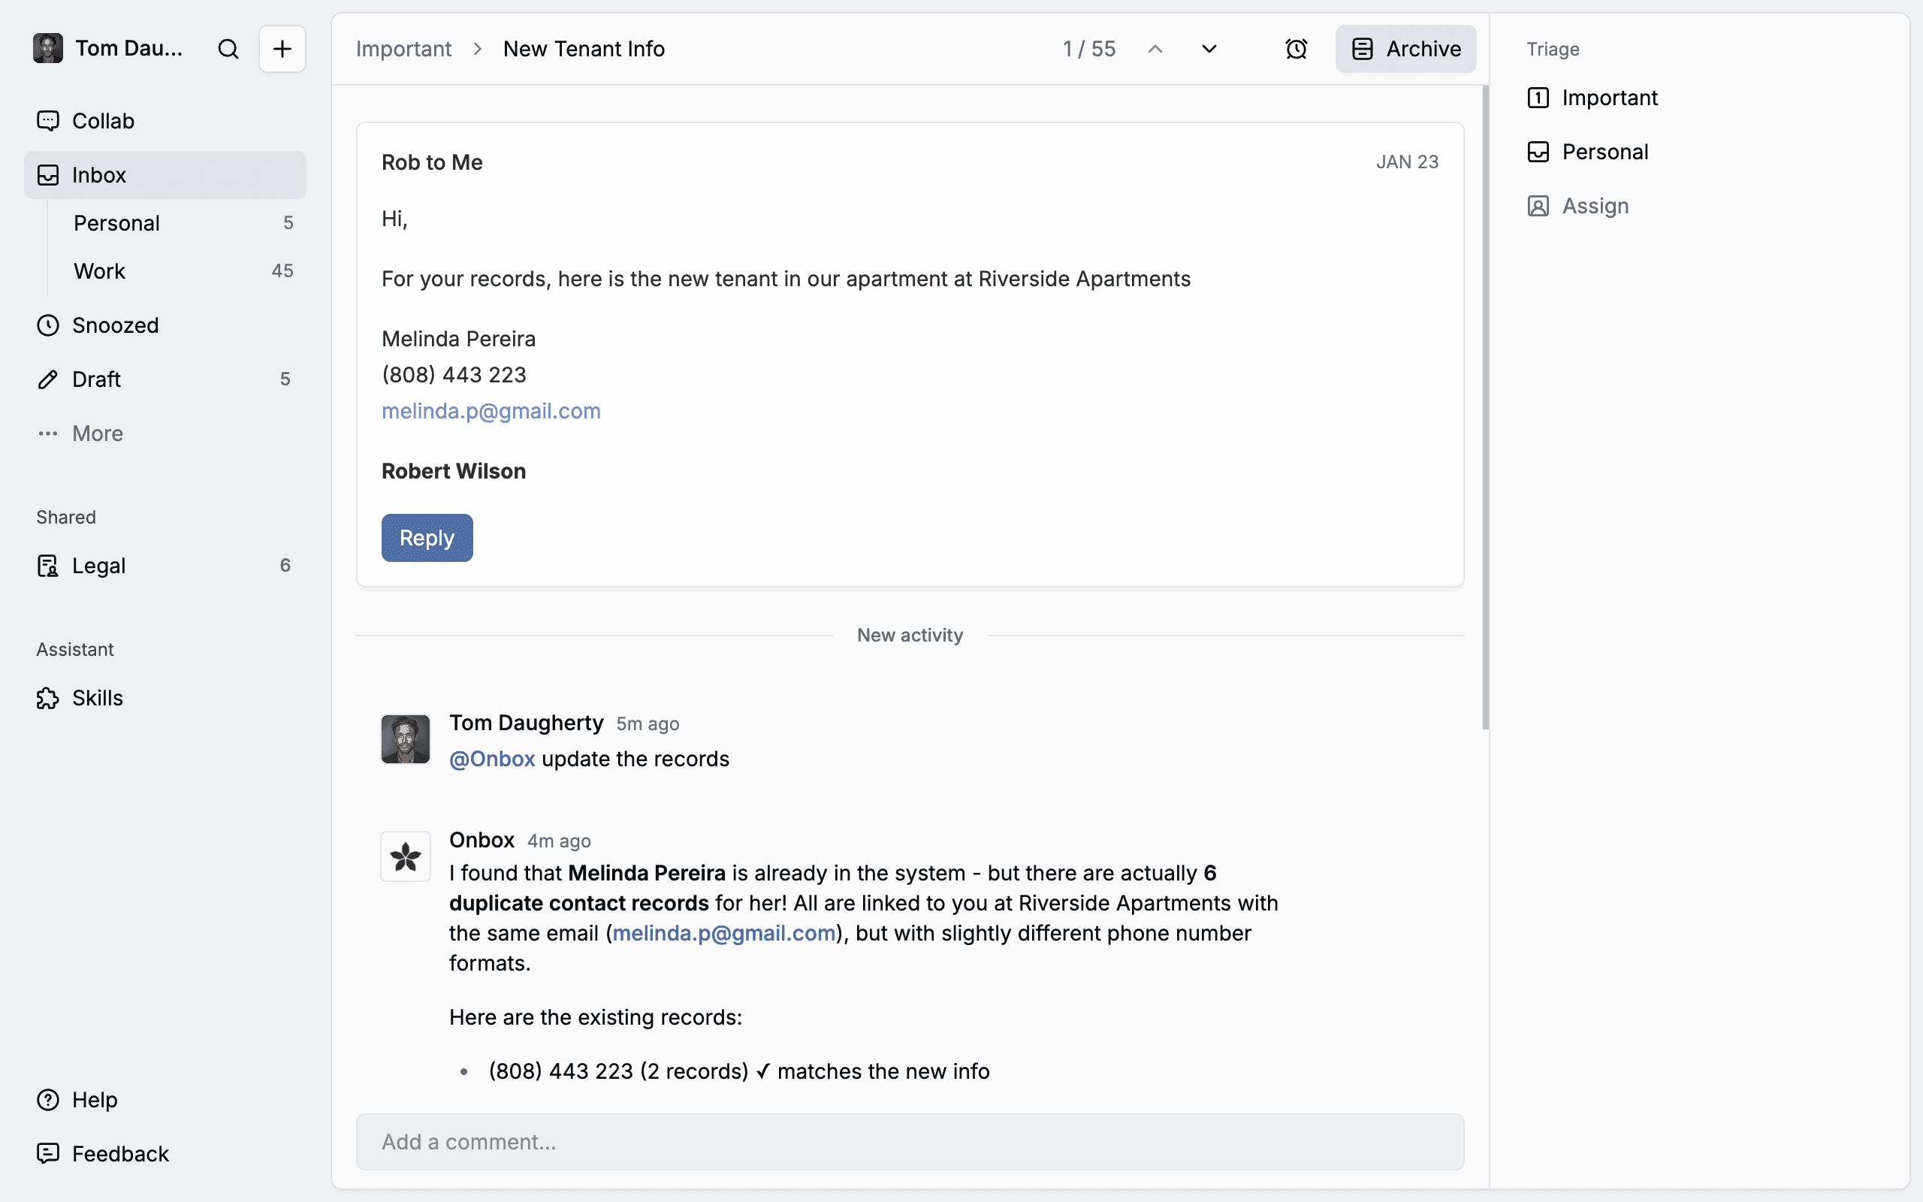This screenshot has height=1202, width=1923.
Task: Open Skills under Assistant
Action: pyautogui.click(x=97, y=698)
